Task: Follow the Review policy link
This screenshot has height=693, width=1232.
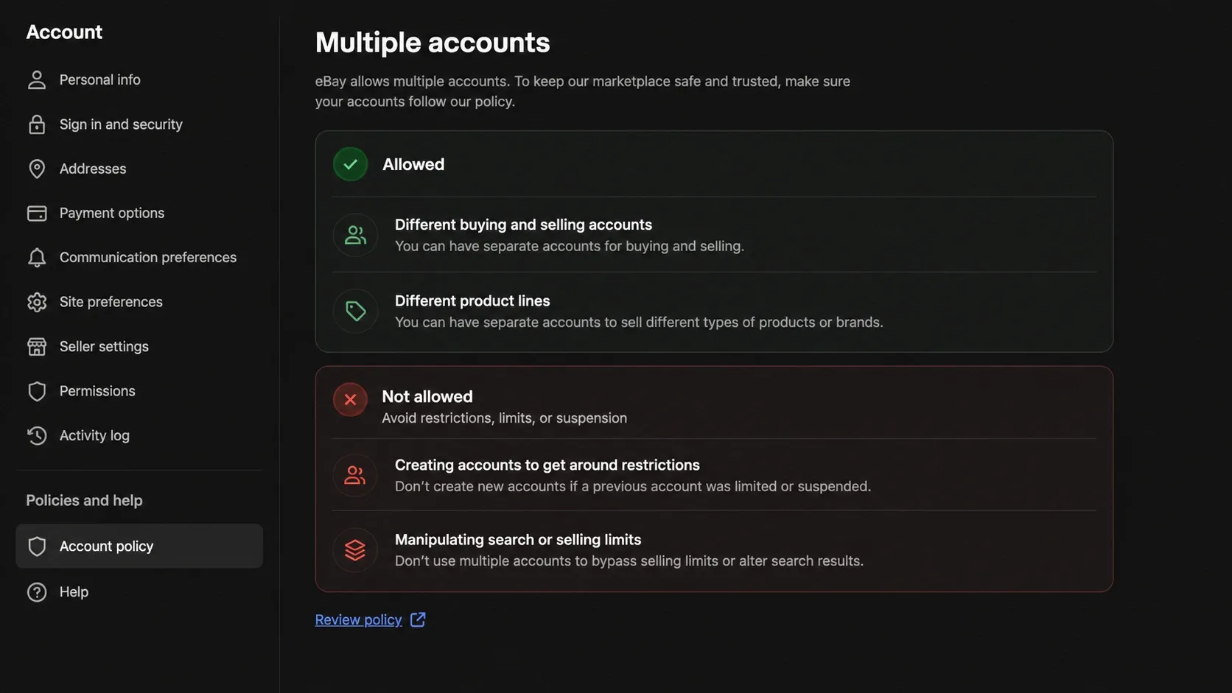Action: pyautogui.click(x=358, y=619)
